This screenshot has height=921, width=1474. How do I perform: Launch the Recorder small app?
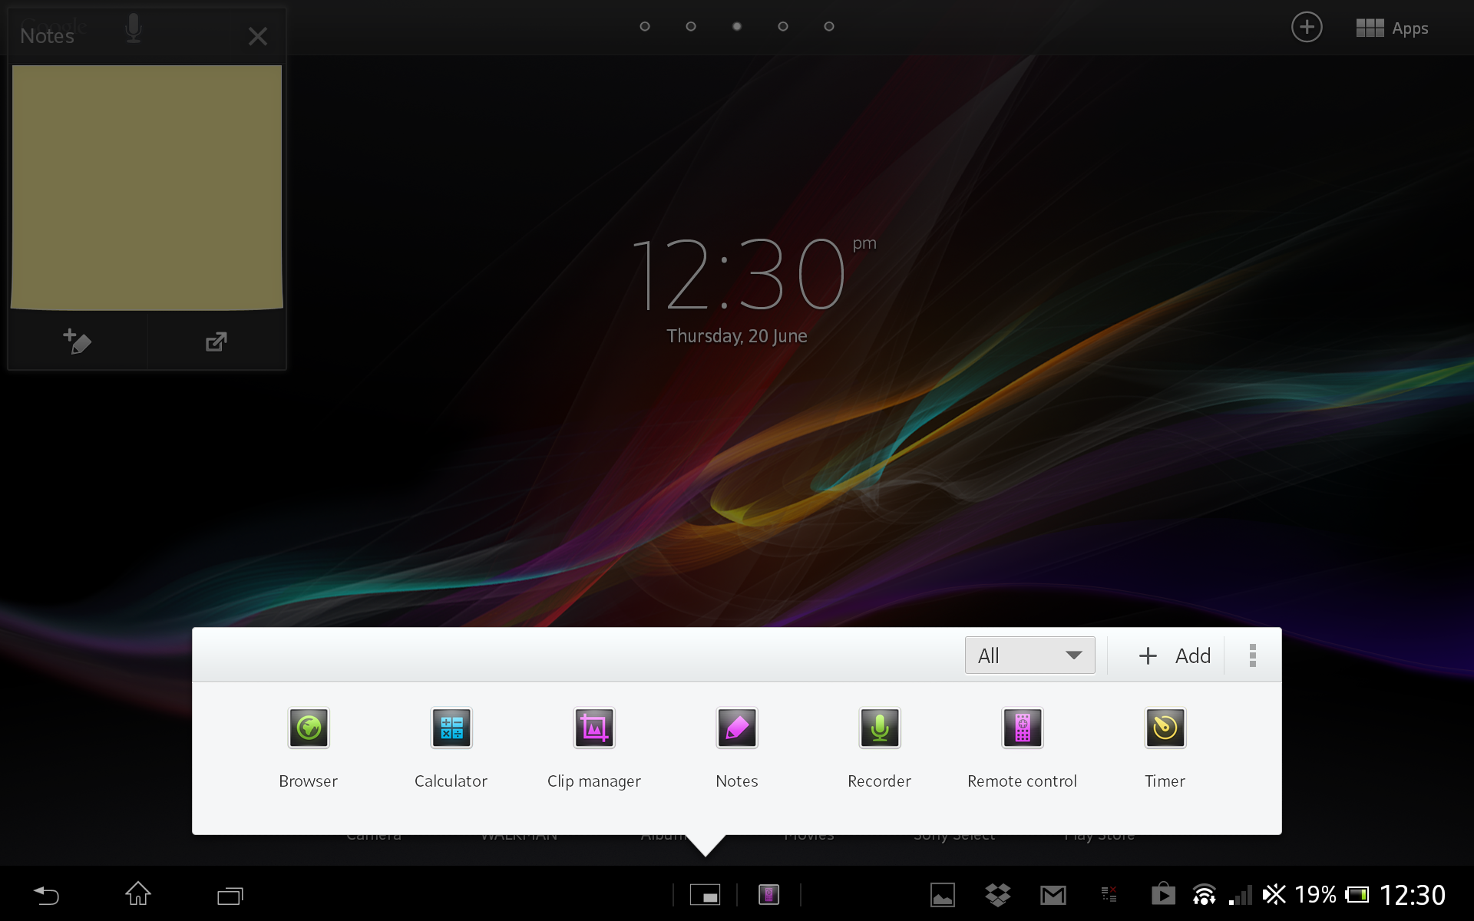(880, 728)
